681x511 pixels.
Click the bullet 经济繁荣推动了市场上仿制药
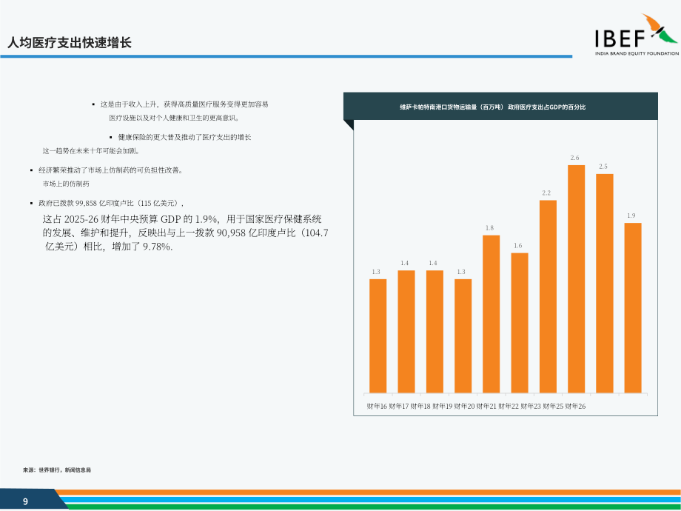point(111,170)
